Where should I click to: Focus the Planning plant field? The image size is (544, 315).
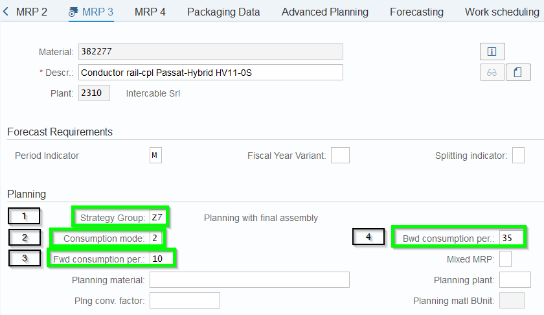(x=516, y=280)
